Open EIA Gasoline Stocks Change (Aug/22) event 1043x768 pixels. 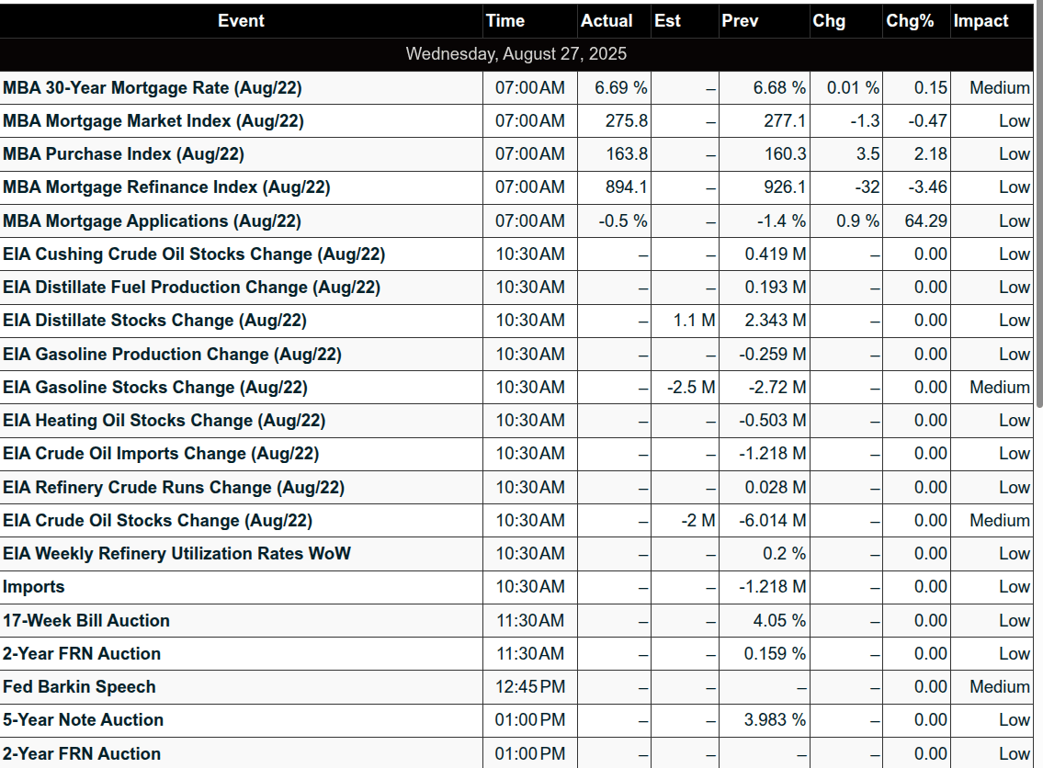[155, 387]
